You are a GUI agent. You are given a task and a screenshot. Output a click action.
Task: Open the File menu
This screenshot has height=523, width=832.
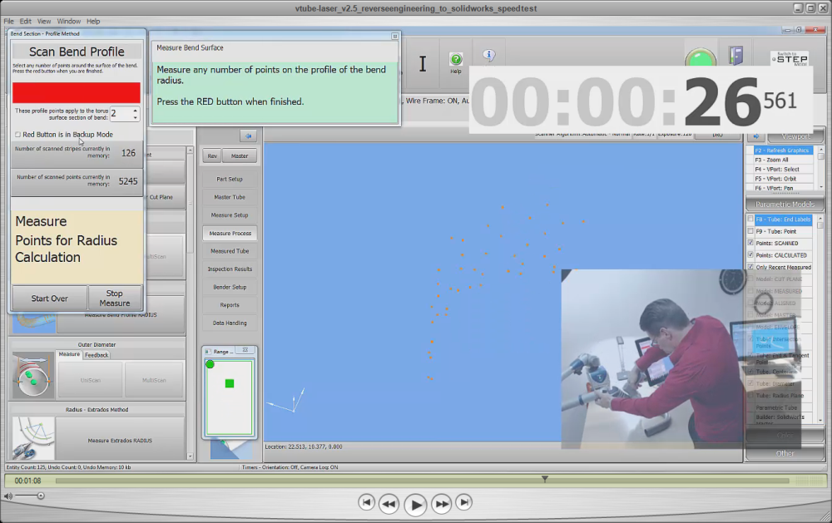(x=8, y=22)
